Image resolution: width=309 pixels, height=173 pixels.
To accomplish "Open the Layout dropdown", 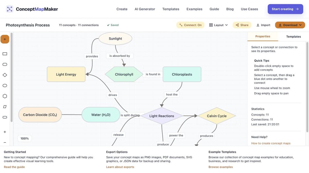I will 218,25.
